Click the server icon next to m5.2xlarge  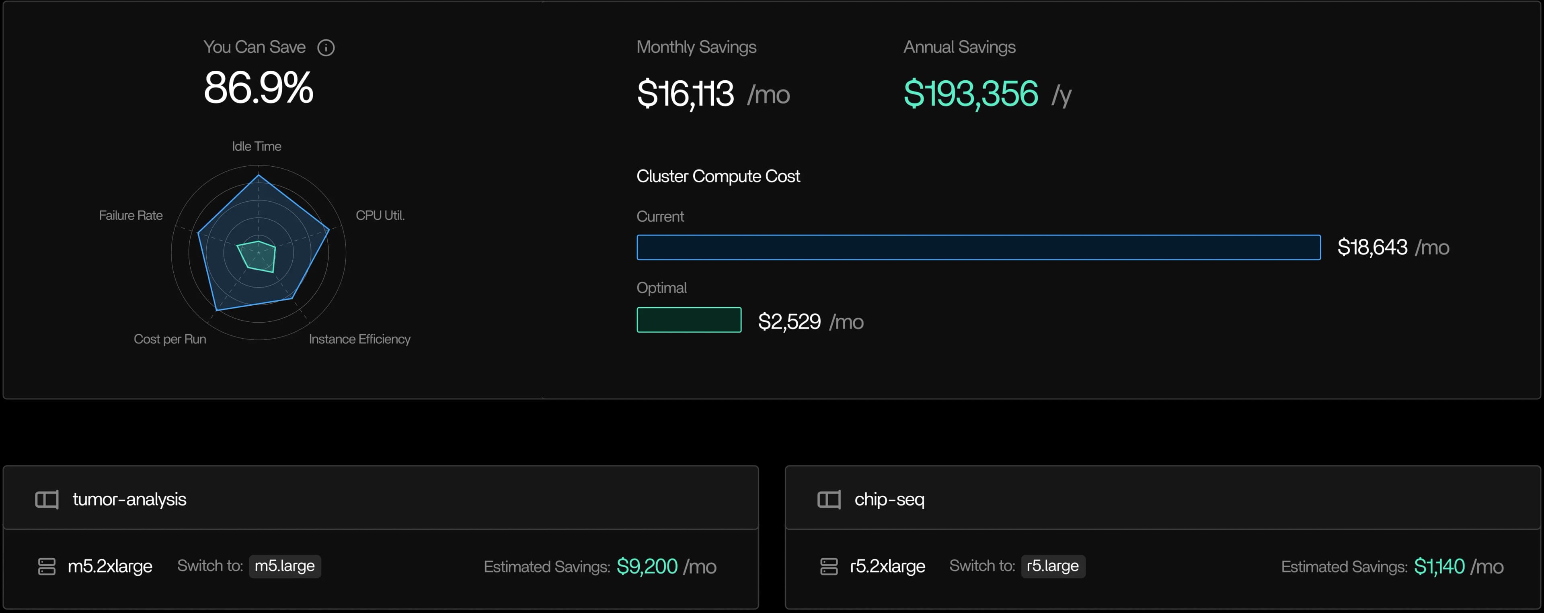click(47, 566)
